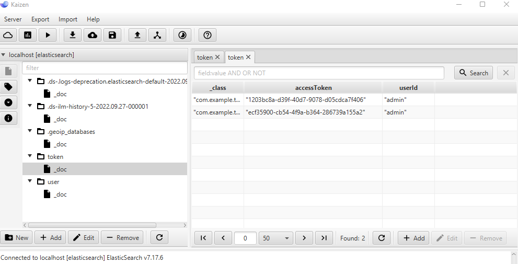Click Add button in the results panel
The height and width of the screenshot is (264, 518).
pos(413,238)
